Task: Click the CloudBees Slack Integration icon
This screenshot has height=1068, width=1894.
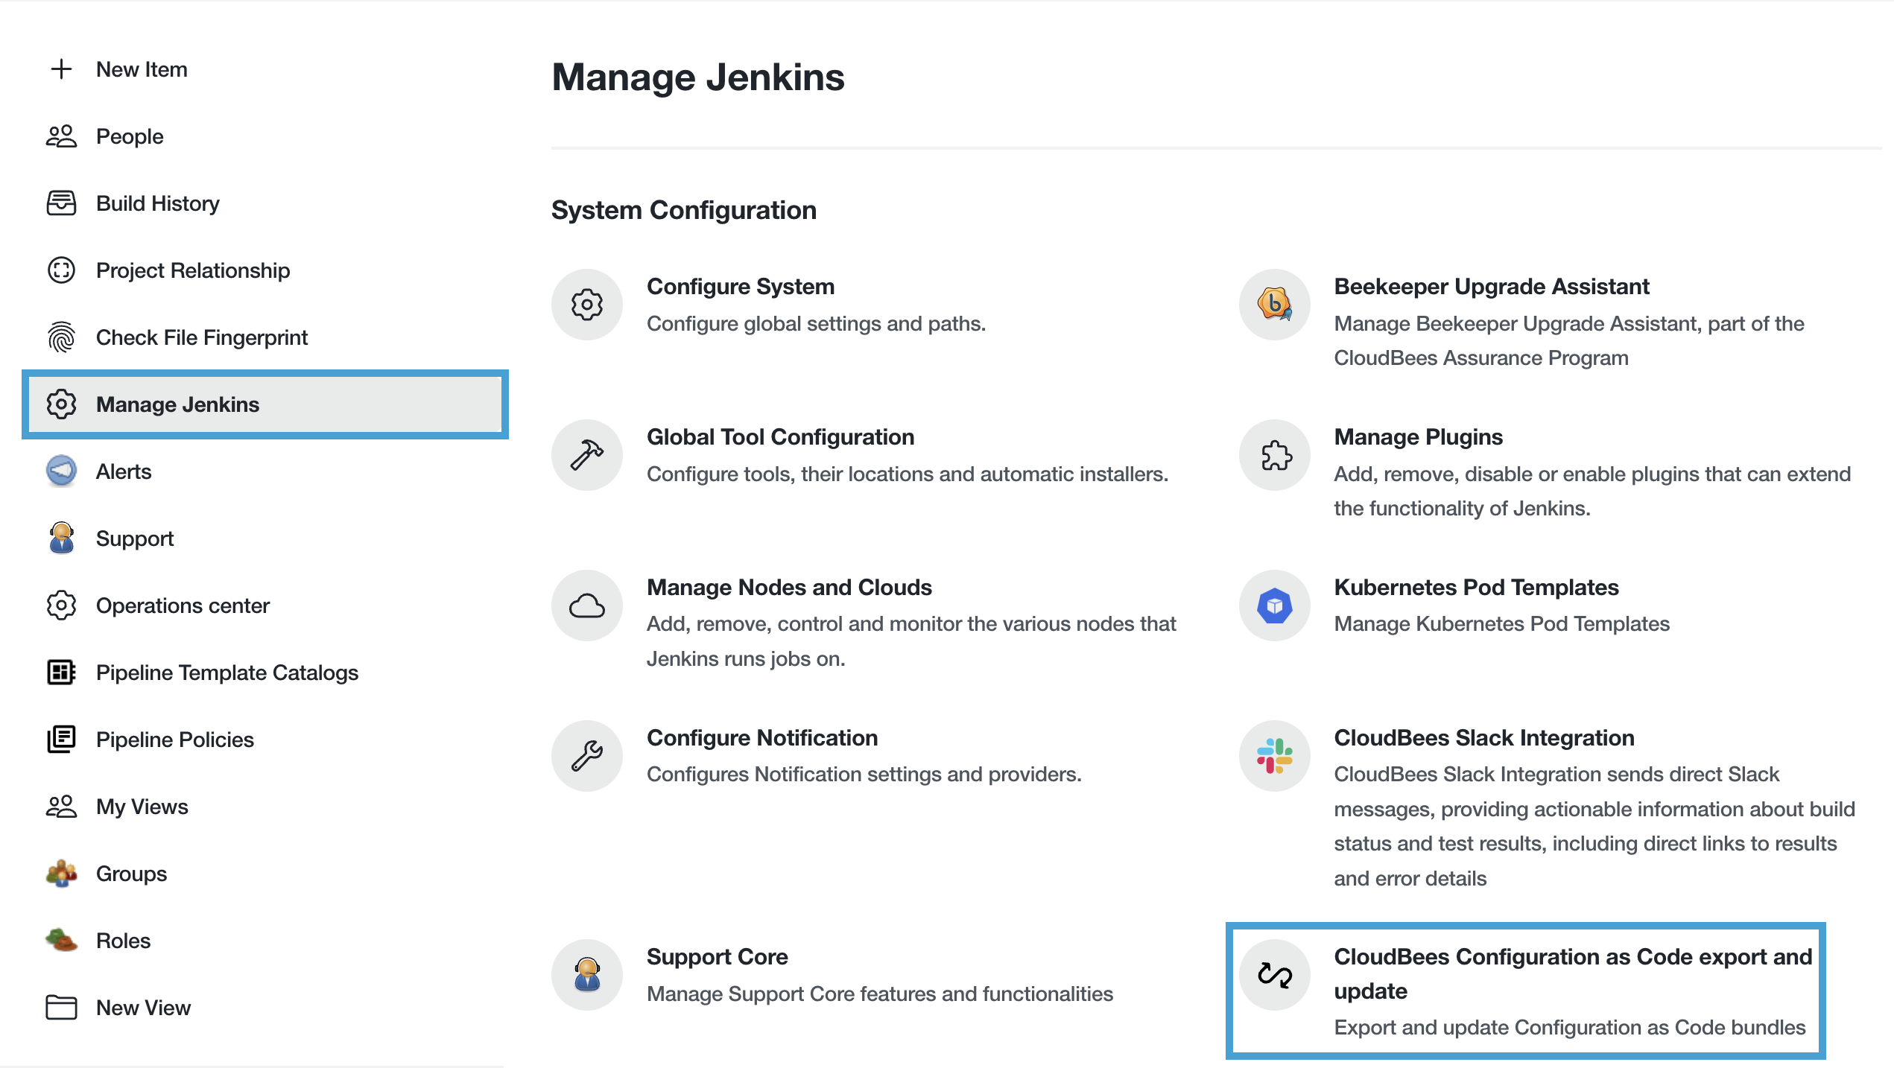Action: [x=1274, y=755]
